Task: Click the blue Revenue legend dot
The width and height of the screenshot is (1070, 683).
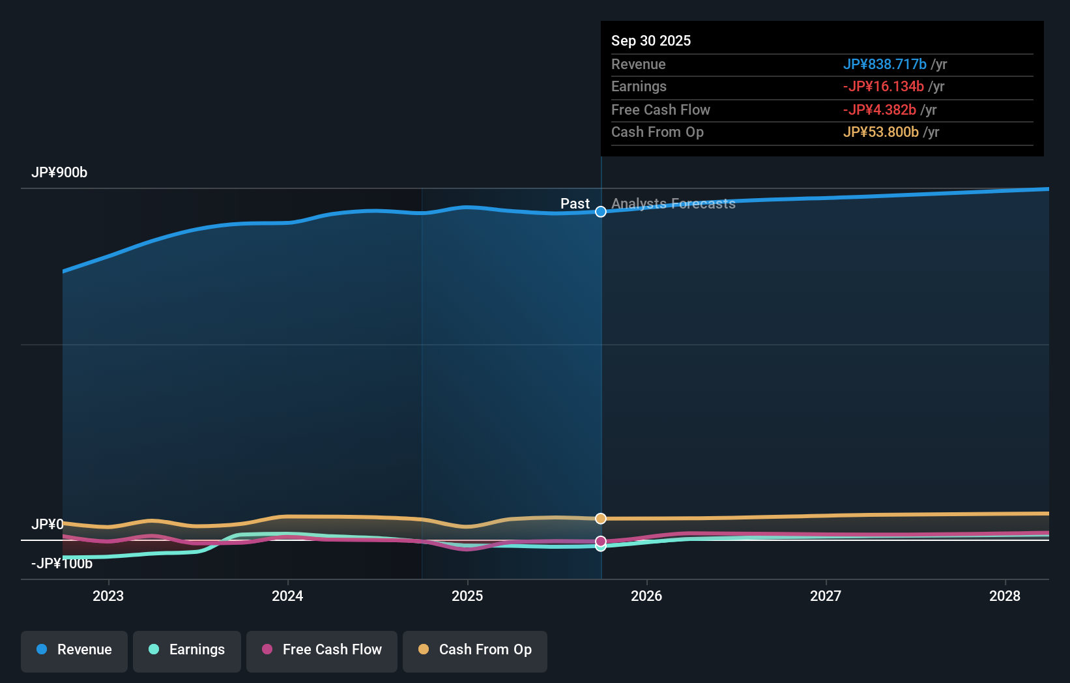Action: [41, 650]
